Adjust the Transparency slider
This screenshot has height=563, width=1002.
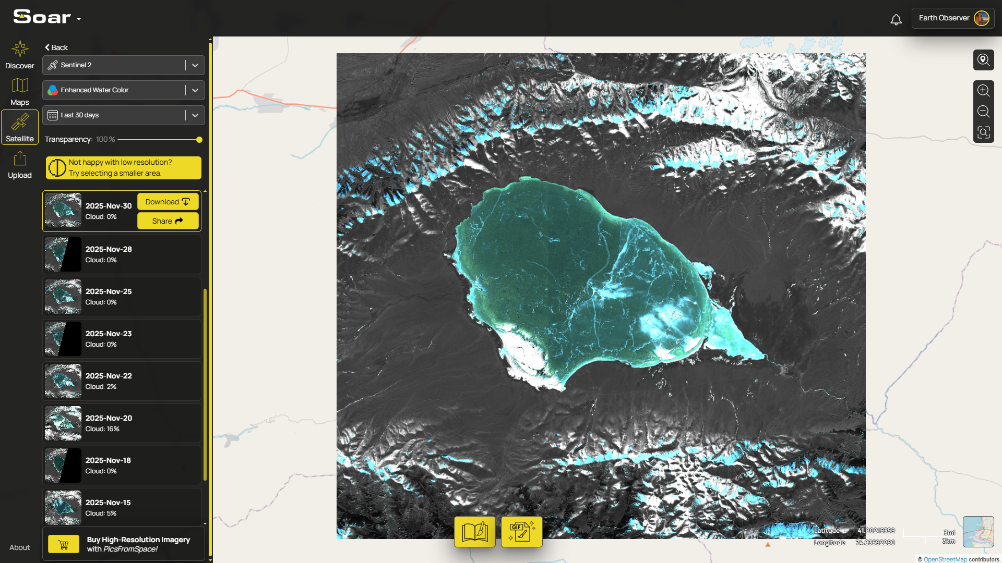199,140
